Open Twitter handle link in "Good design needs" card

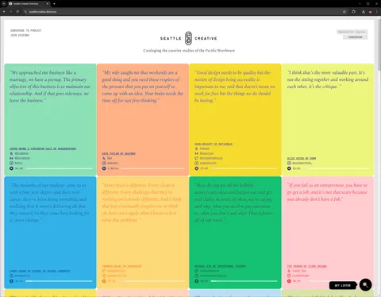click(x=211, y=158)
